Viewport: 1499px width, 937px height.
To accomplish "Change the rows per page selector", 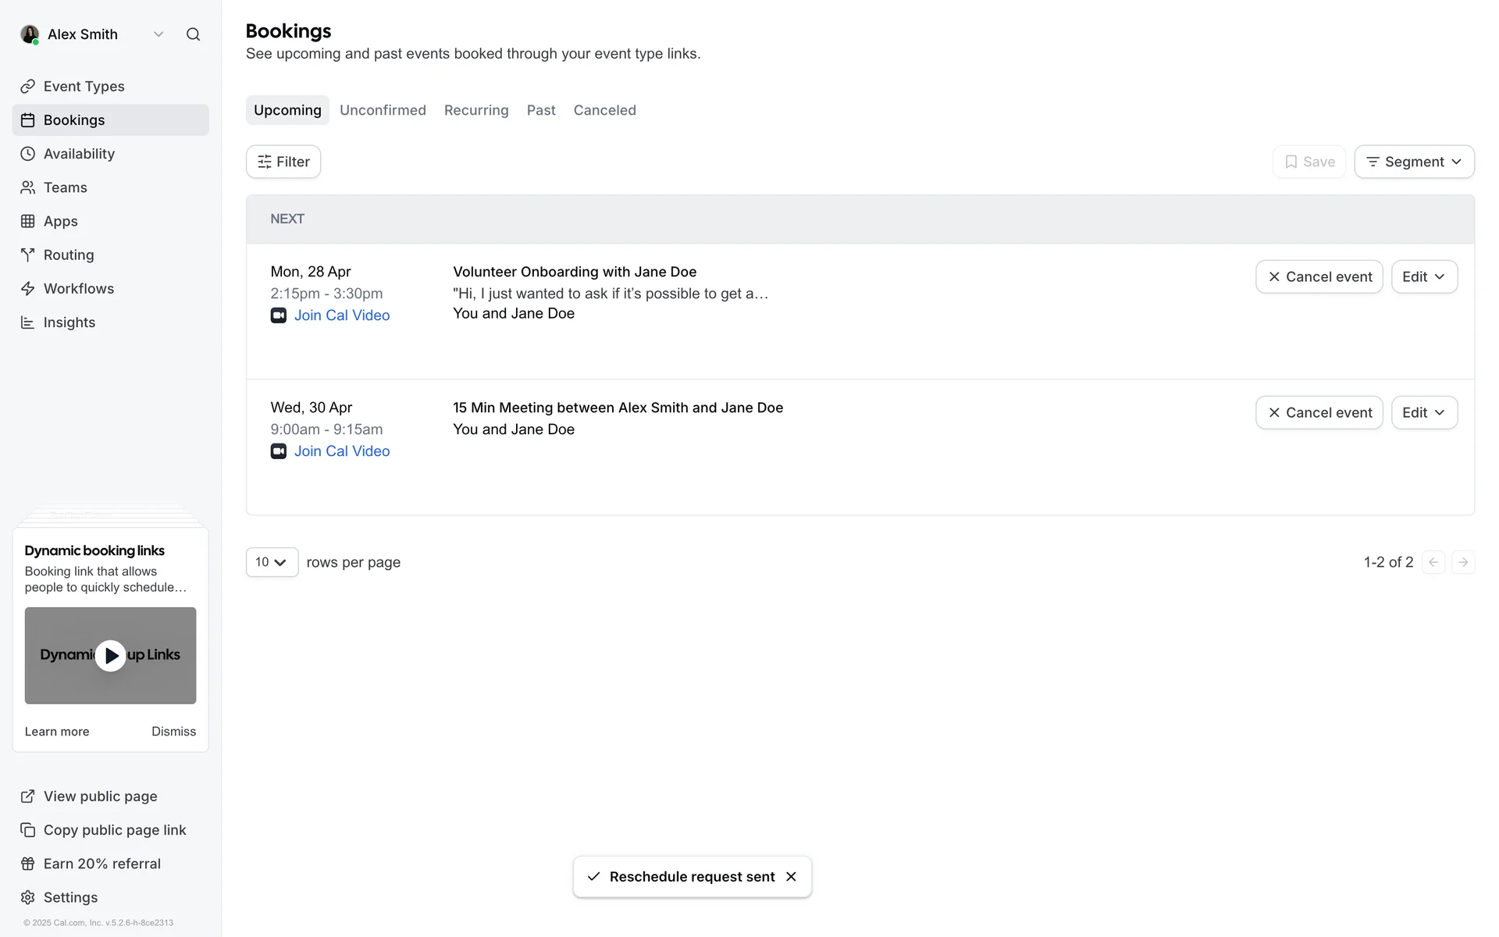I will tap(272, 562).
